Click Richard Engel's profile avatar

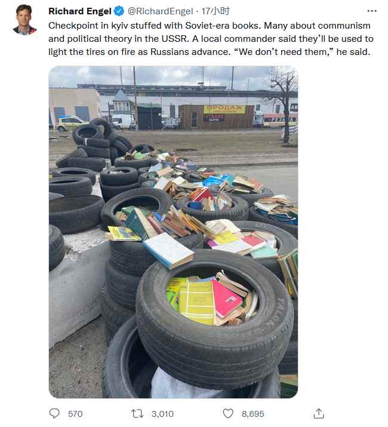pyautogui.click(x=24, y=20)
